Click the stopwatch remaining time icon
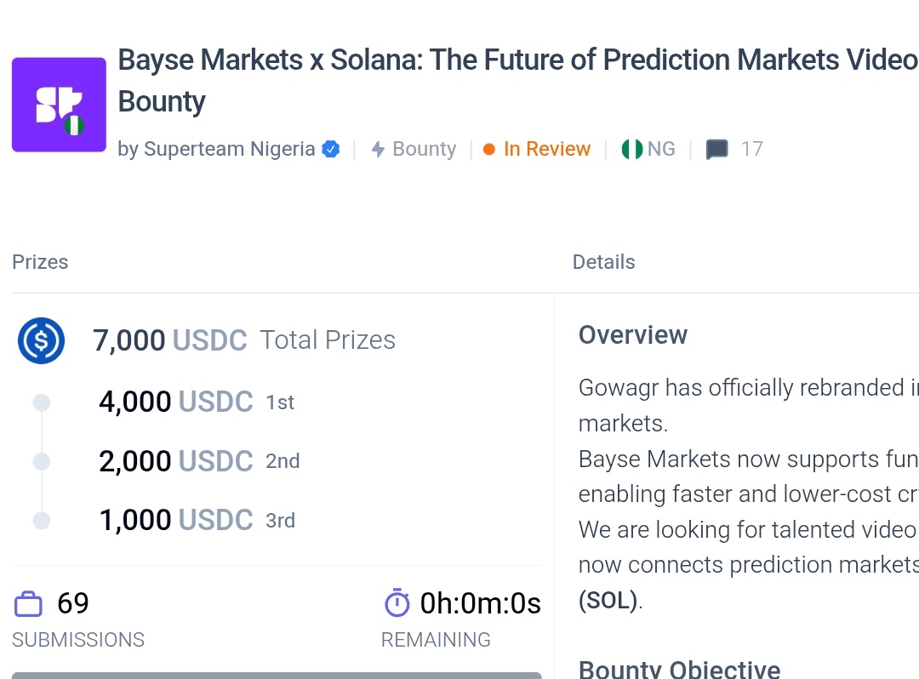This screenshot has height=679, width=919. tap(397, 603)
